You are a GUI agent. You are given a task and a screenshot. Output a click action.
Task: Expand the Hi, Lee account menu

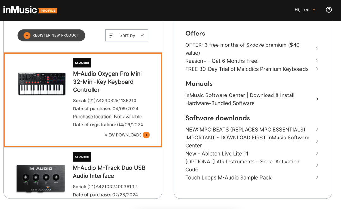(x=305, y=10)
